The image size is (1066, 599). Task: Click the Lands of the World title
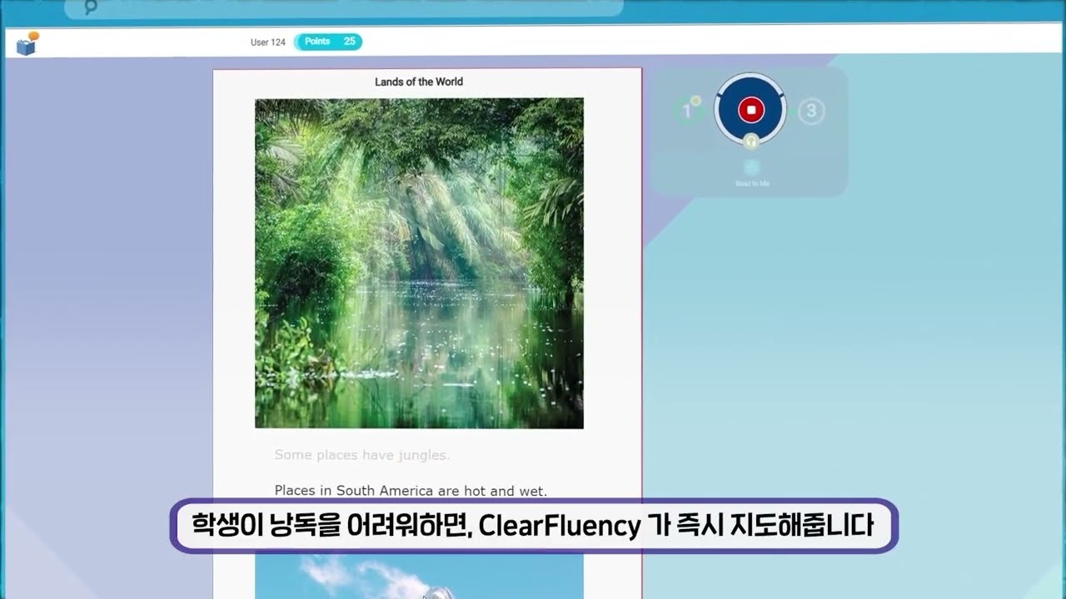click(419, 82)
